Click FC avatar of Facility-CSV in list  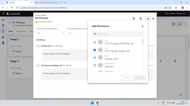click(x=100, y=58)
